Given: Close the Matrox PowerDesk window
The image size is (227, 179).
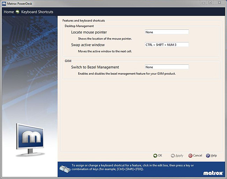Looking at the screenshot, I should pos(219,2).
